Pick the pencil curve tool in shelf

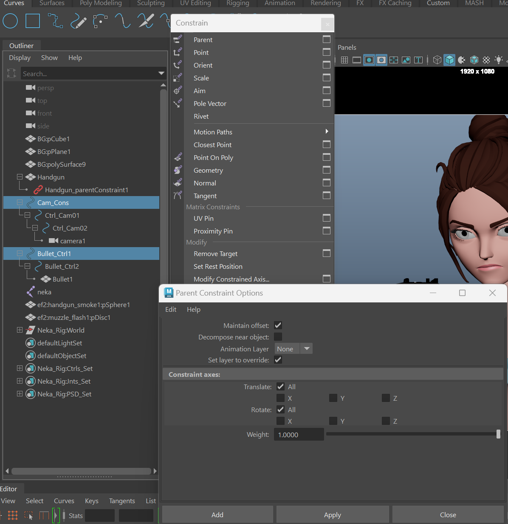tap(78, 21)
